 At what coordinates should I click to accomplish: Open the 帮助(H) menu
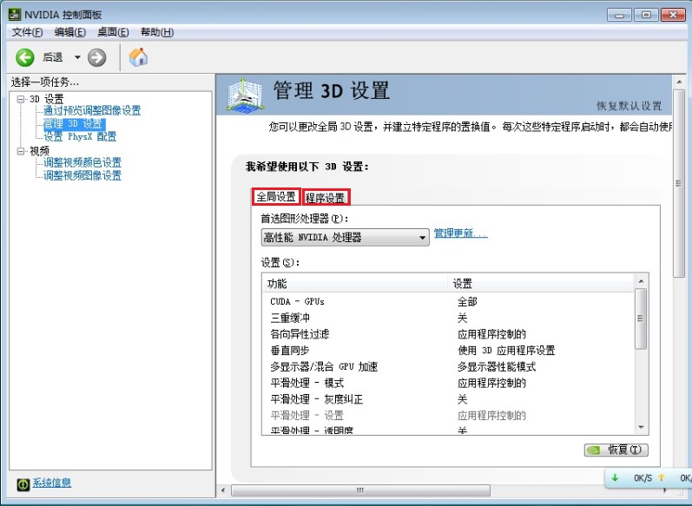[x=157, y=32]
